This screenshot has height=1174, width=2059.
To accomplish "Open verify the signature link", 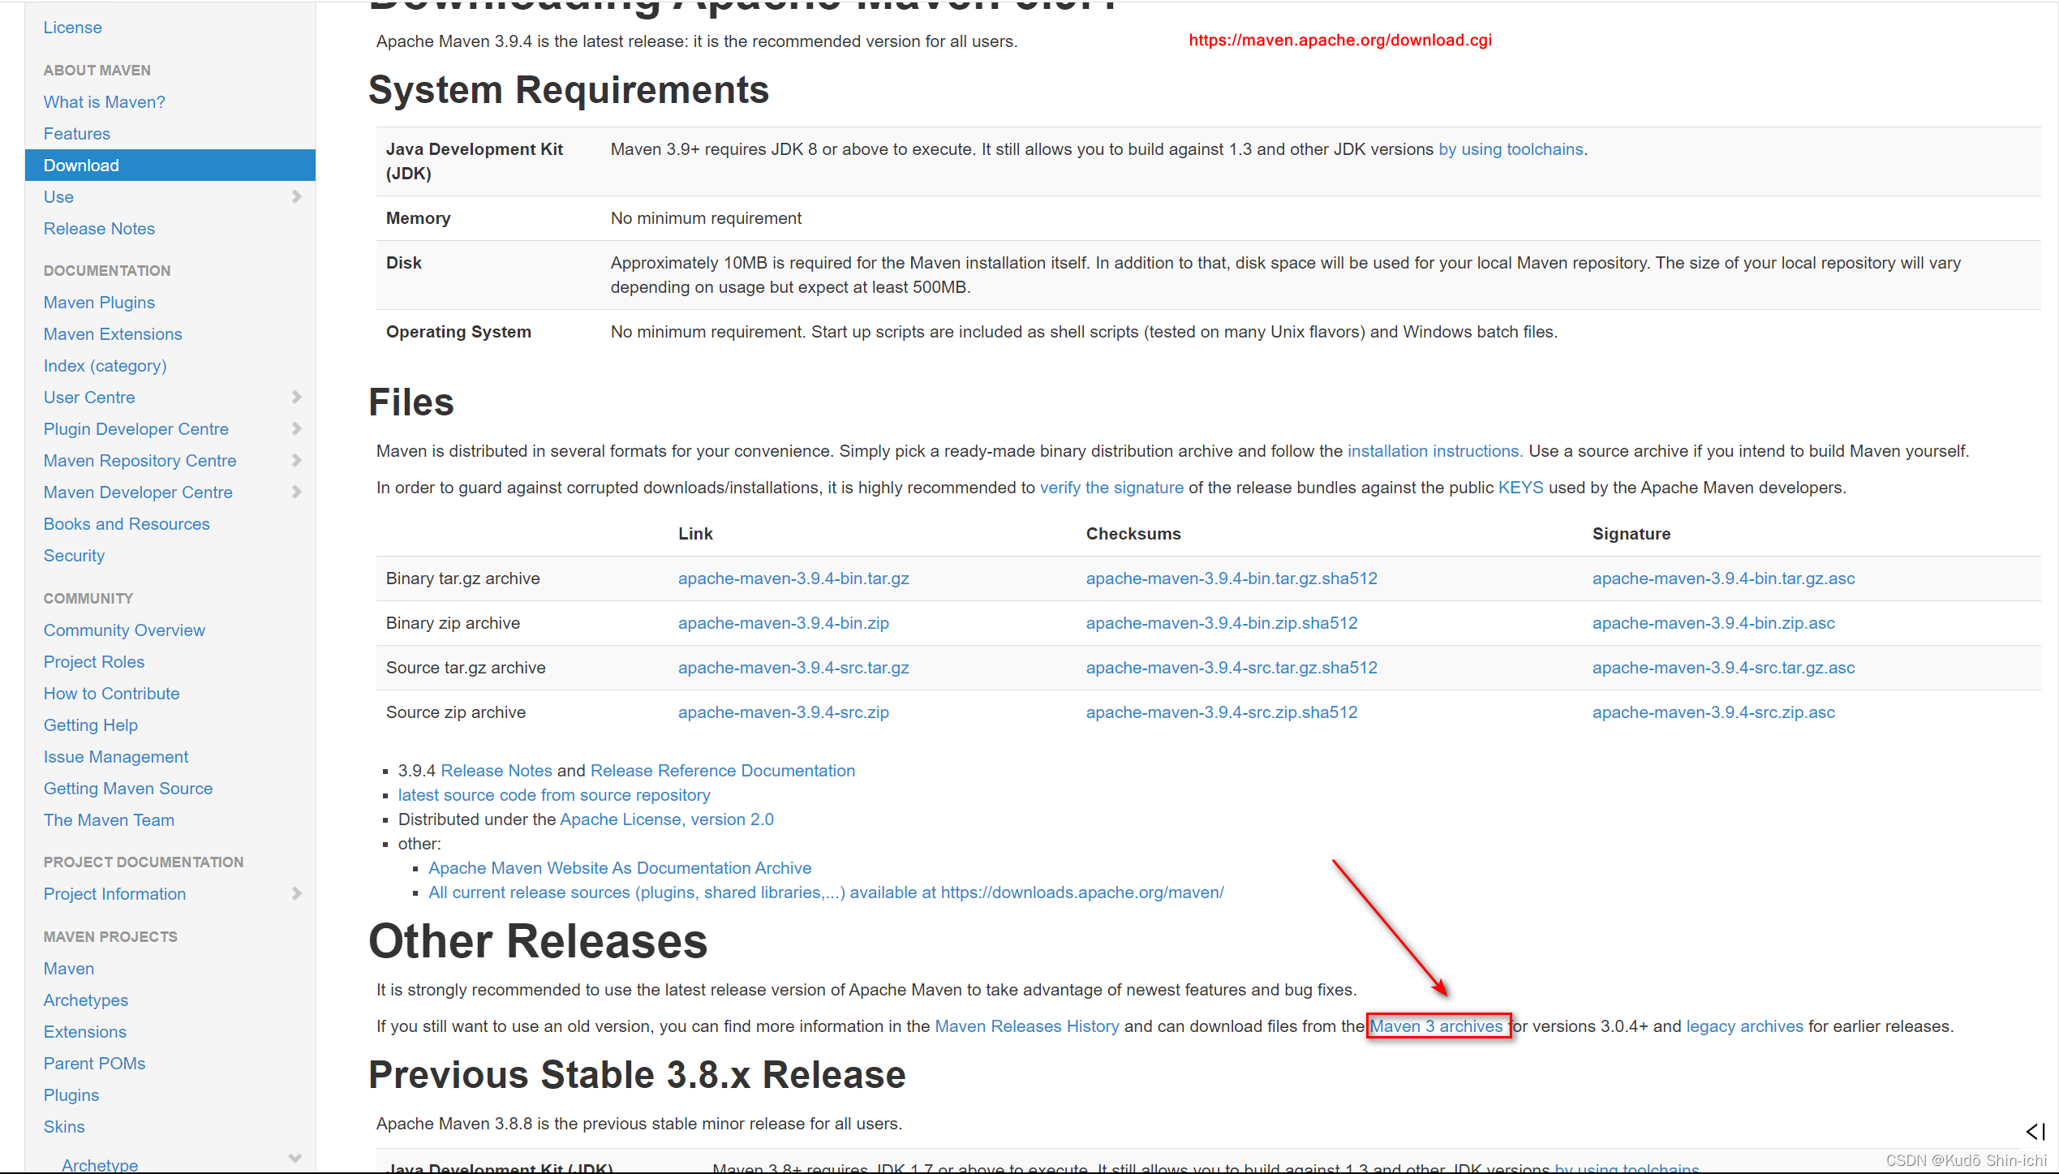I will [x=1111, y=488].
